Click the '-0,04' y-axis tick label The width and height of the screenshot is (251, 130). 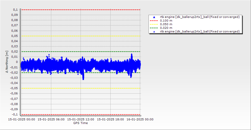point(14,83)
